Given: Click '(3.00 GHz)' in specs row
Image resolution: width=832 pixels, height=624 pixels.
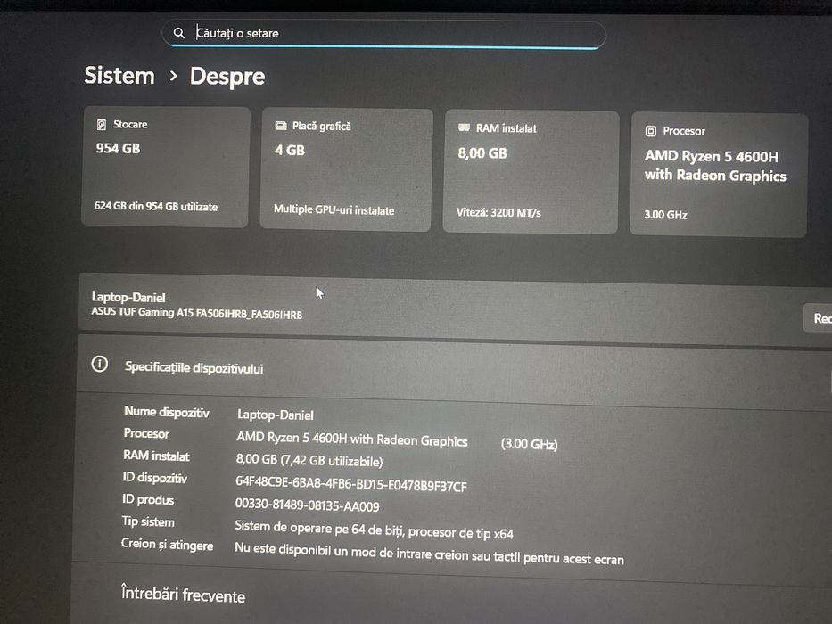Looking at the screenshot, I should click(529, 444).
